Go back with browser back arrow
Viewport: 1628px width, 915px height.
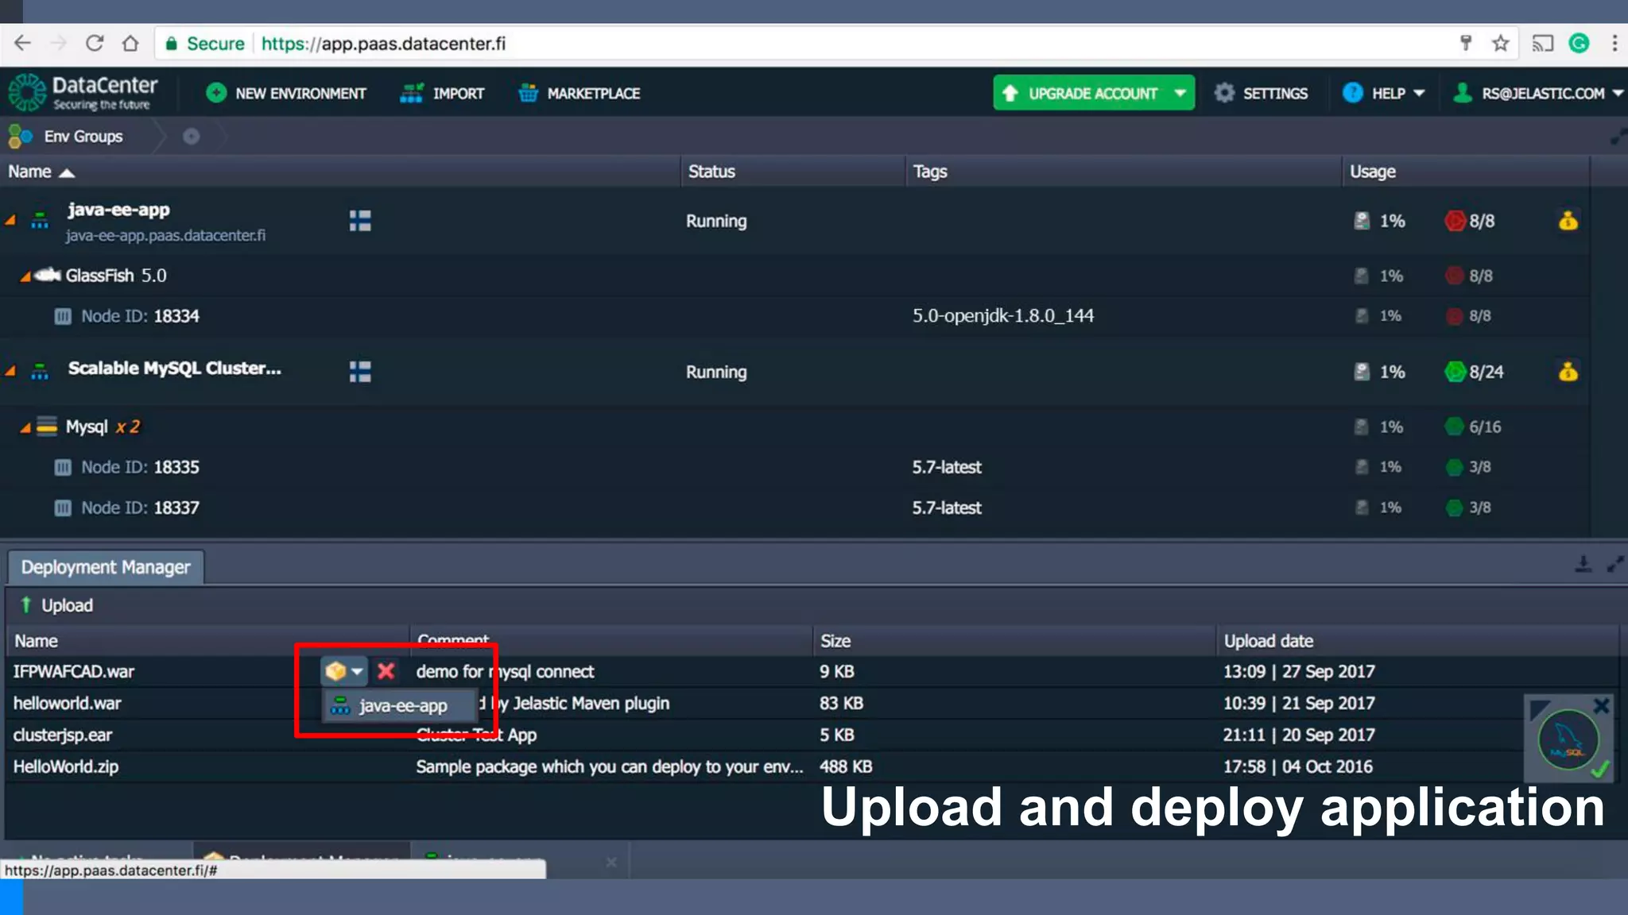22,43
